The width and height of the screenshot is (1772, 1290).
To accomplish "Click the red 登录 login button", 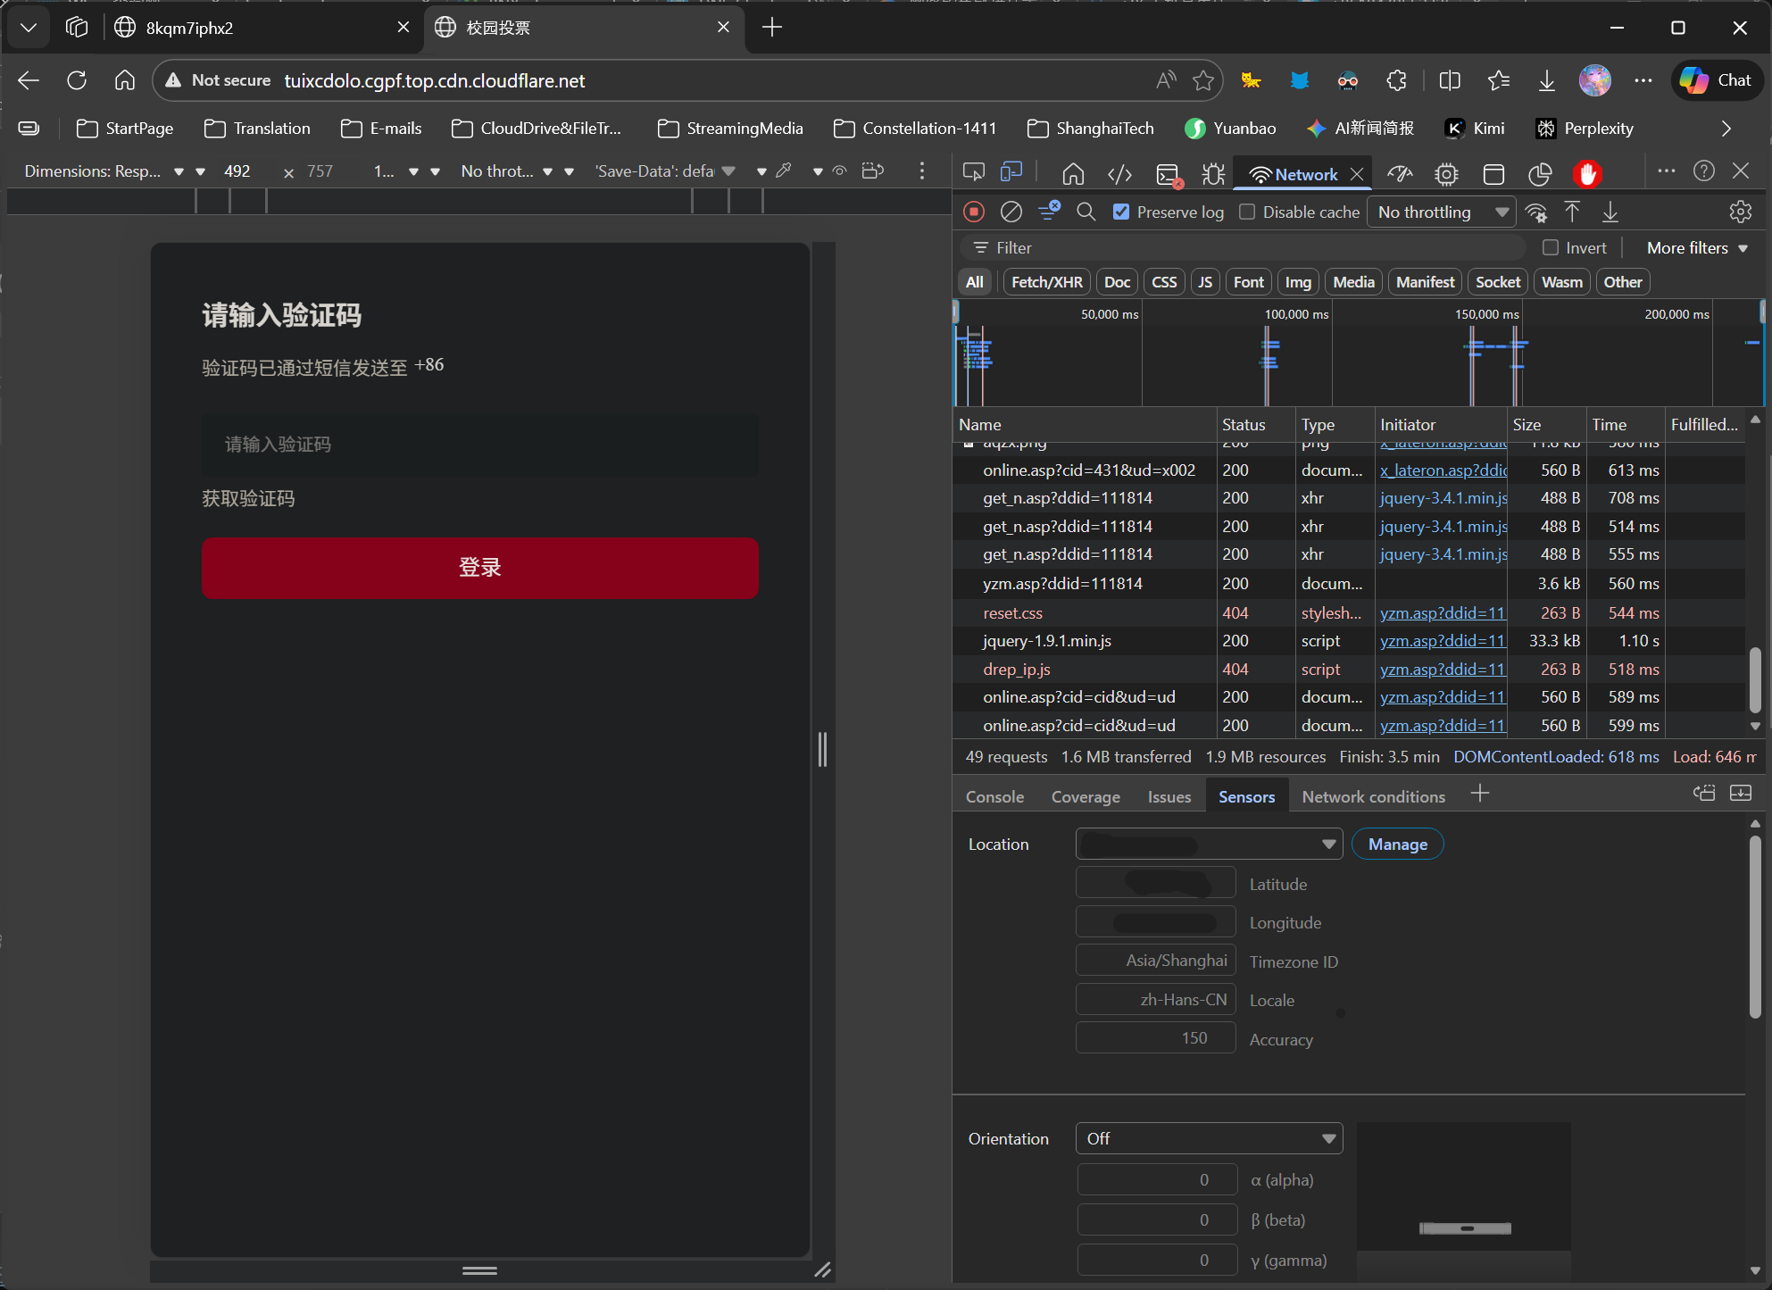I will [x=479, y=568].
